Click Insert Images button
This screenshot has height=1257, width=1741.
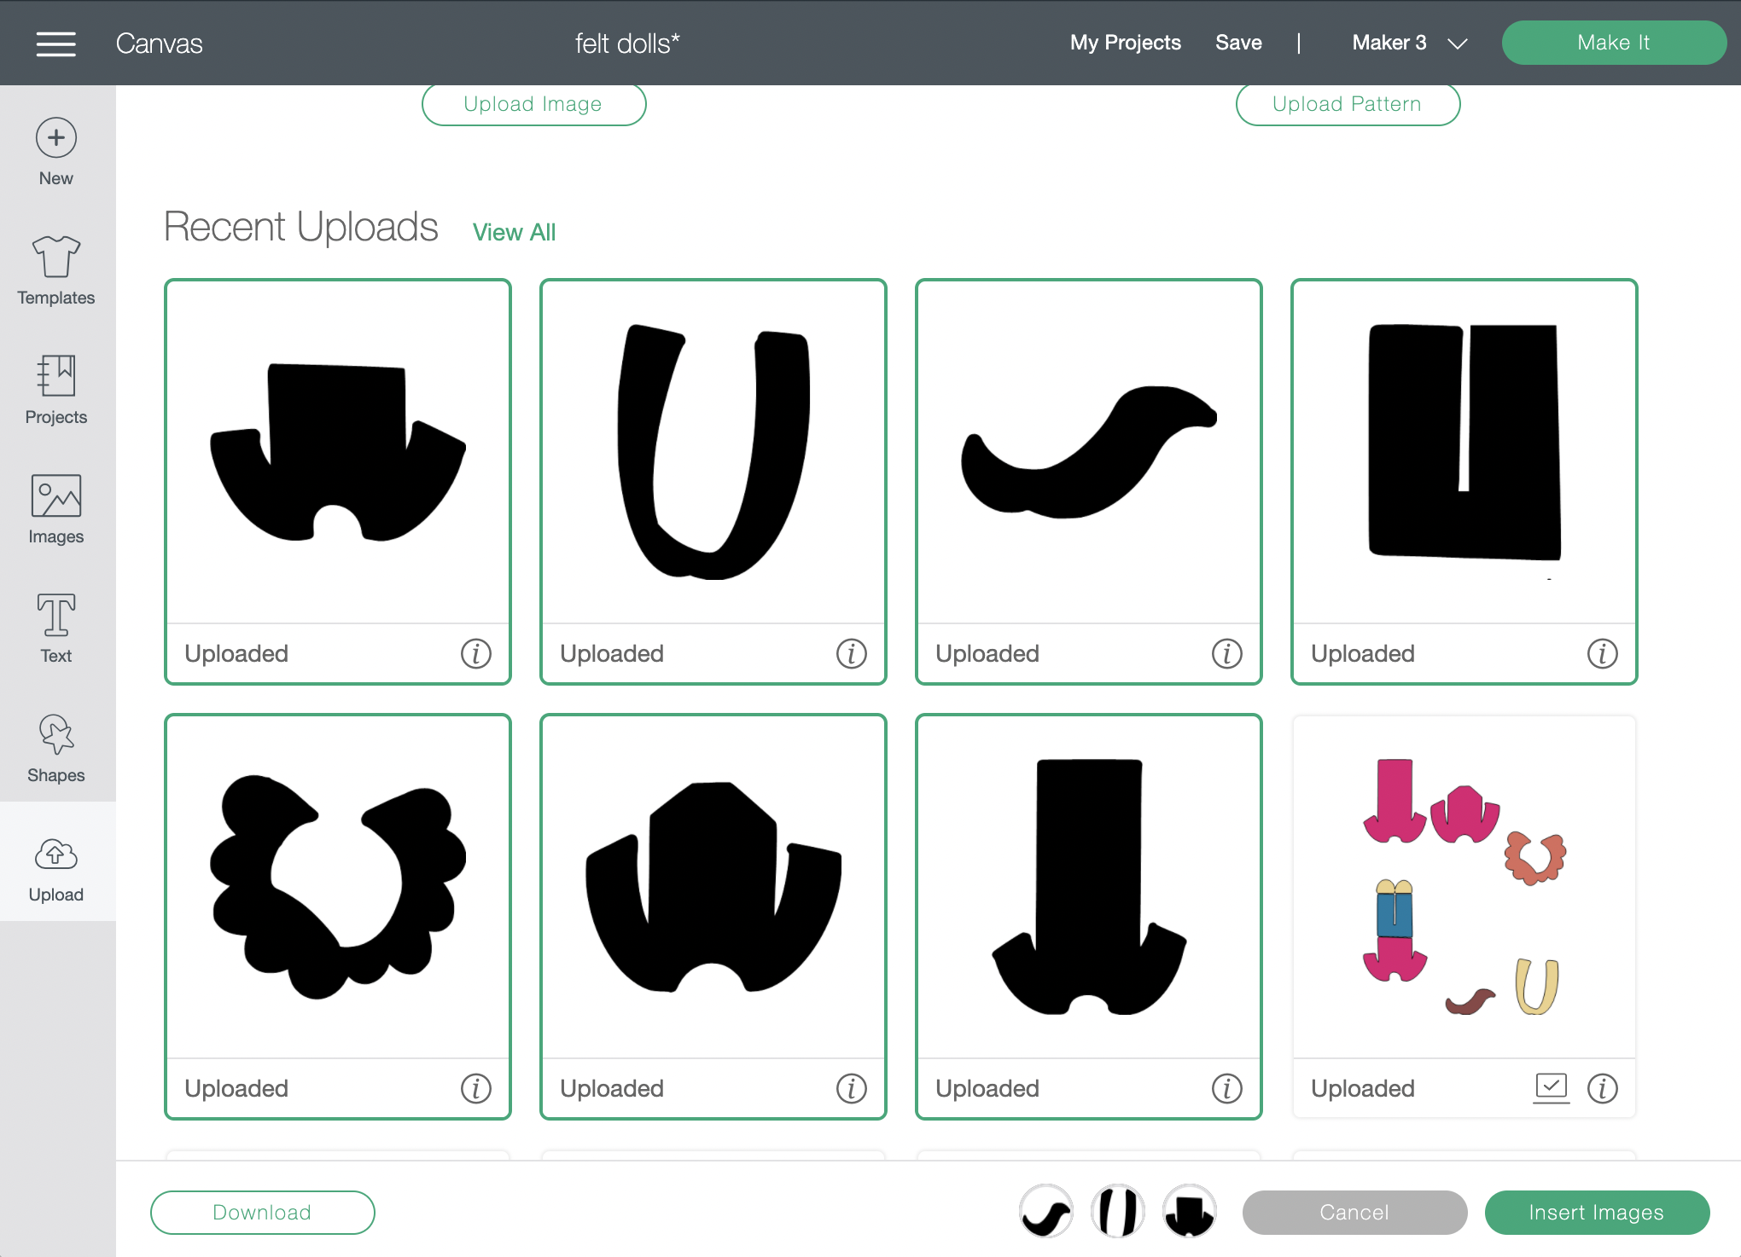[x=1597, y=1213]
